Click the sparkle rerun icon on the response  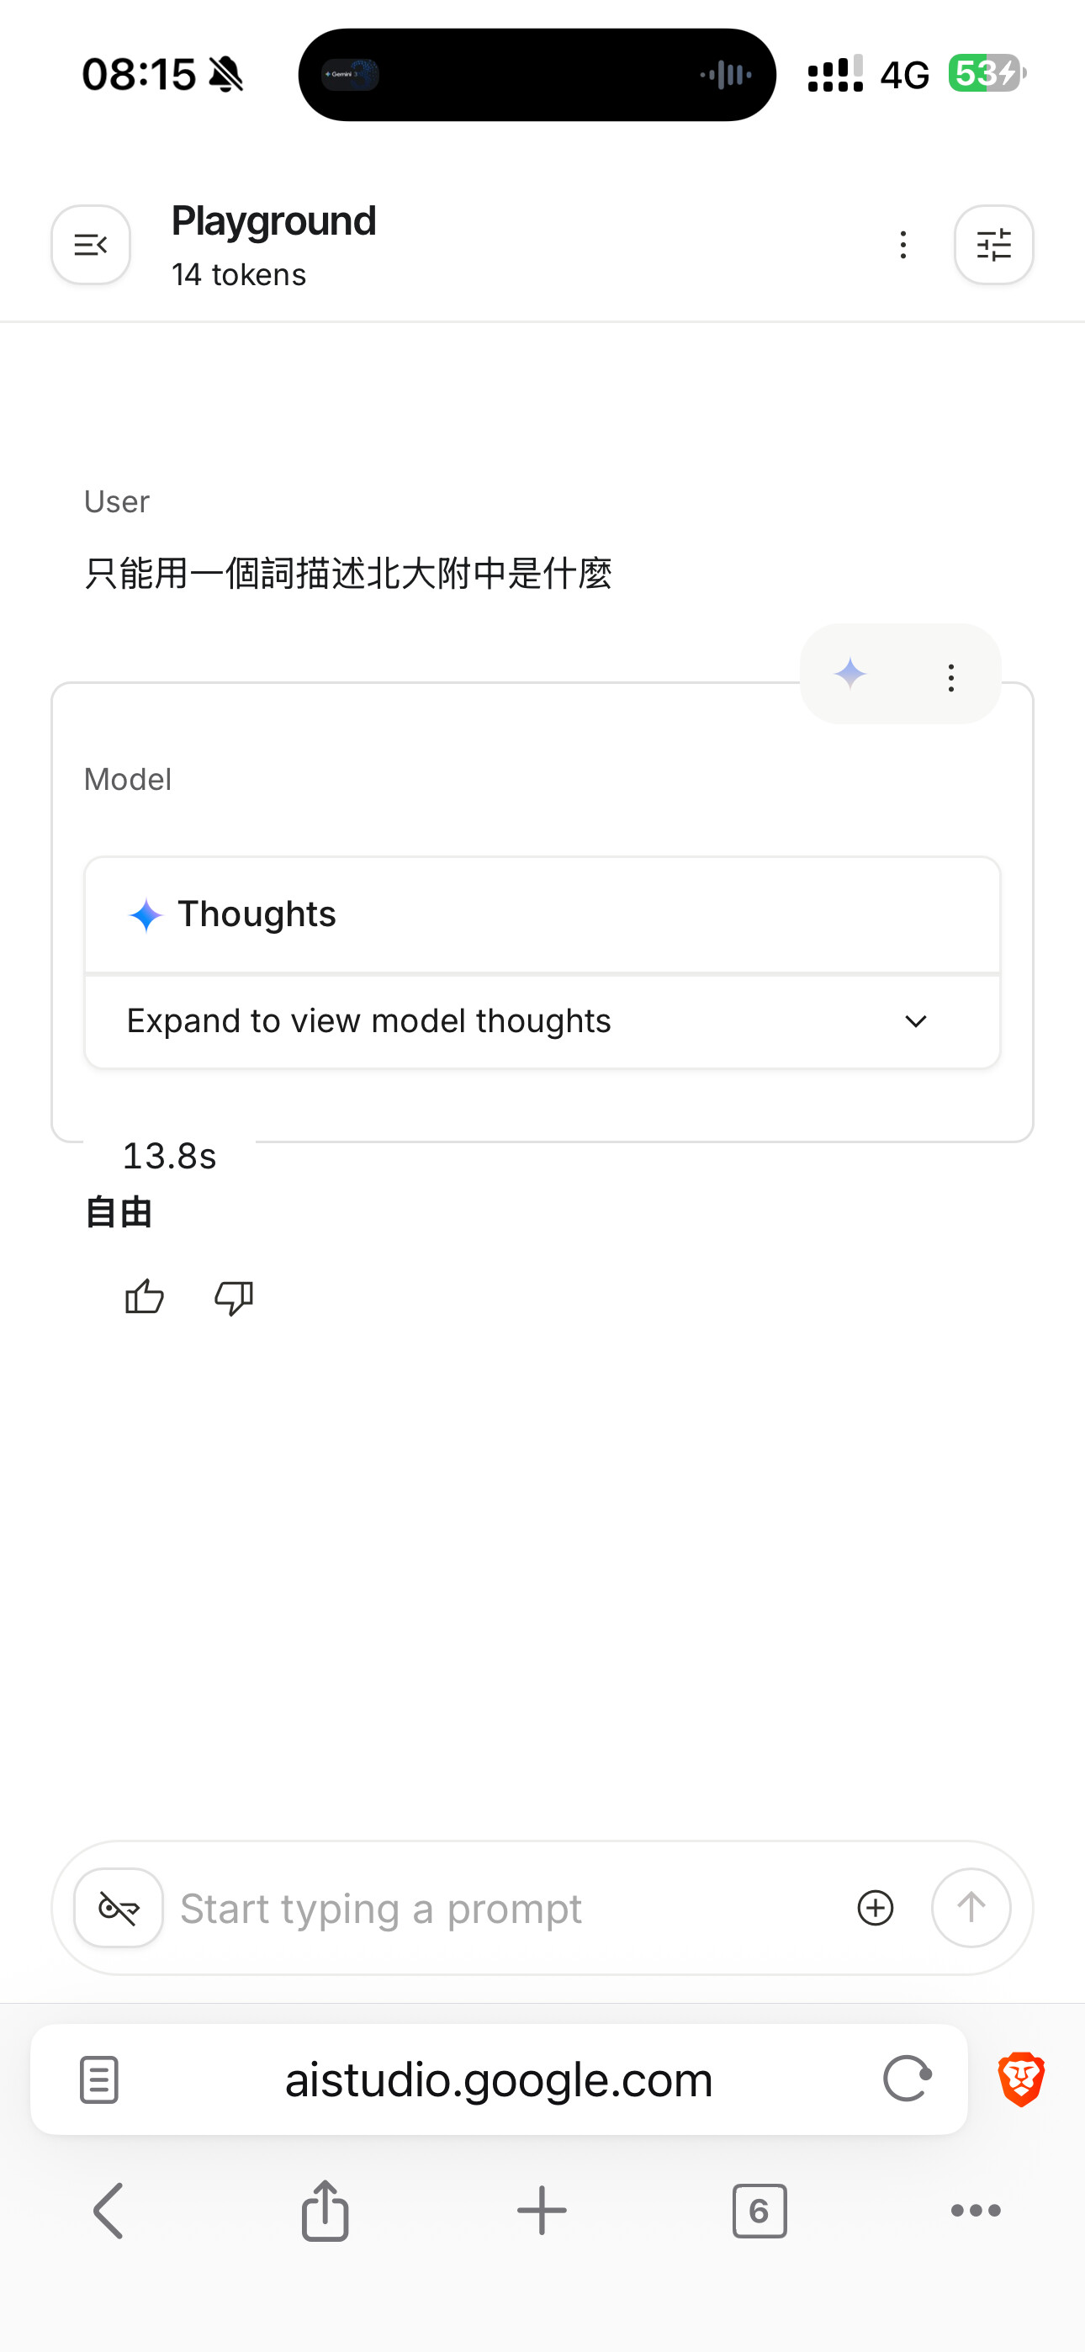pos(849,675)
